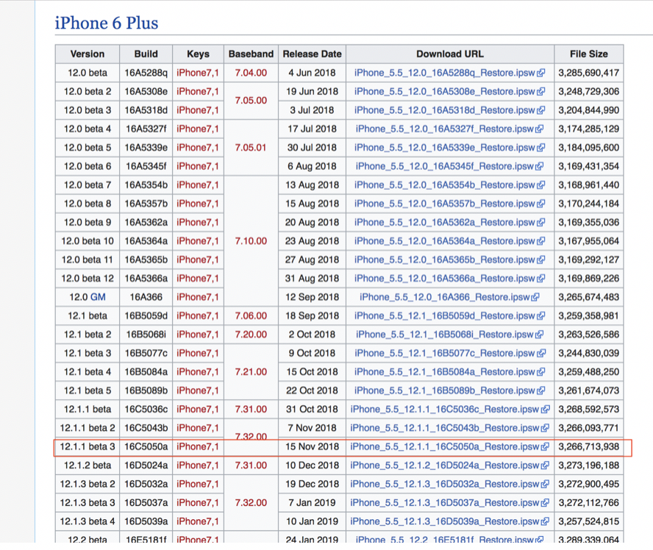653x550 pixels.
Task: Open iPhone7,1 keys for build 16A5327f
Action: coord(197,129)
